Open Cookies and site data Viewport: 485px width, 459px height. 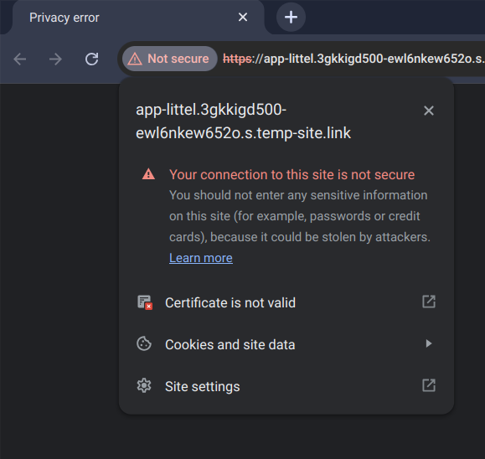286,344
